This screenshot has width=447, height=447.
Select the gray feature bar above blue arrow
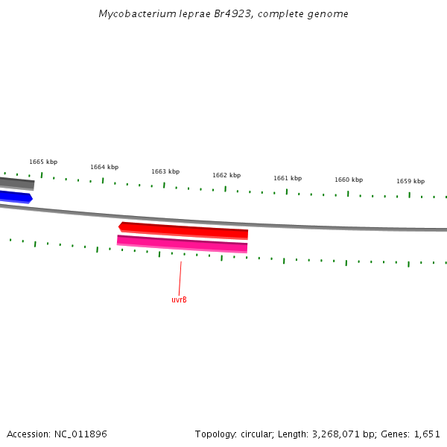click(17, 184)
